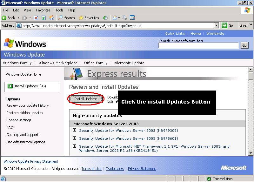Viewport: 254px width, 182px height.
Task: Open Security Update for Windows Server 2003 (KB979309) link
Action: tap(129, 131)
